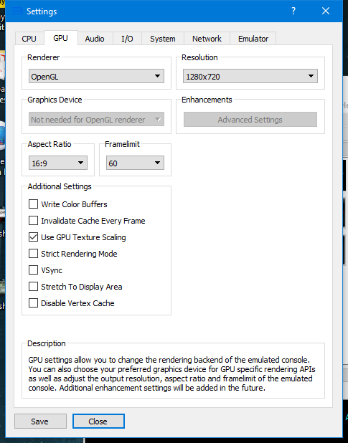The image size is (348, 443).
Task: Open the Audio tab
Action: 95,39
